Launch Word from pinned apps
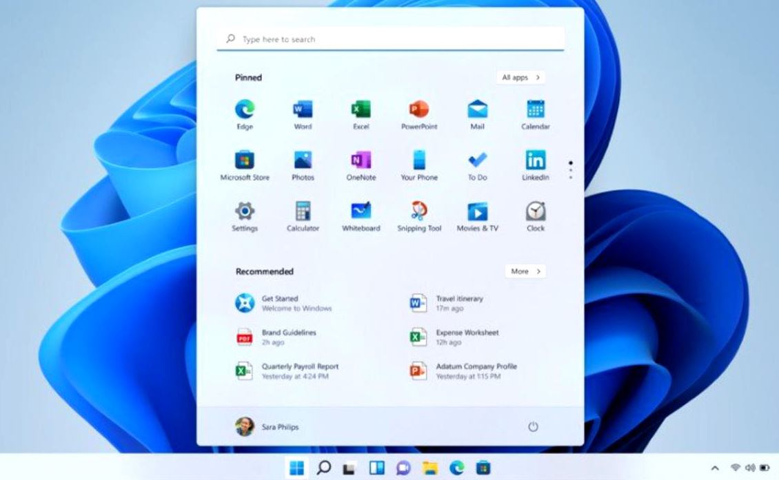Viewport: 779px width, 480px height. pos(303,114)
